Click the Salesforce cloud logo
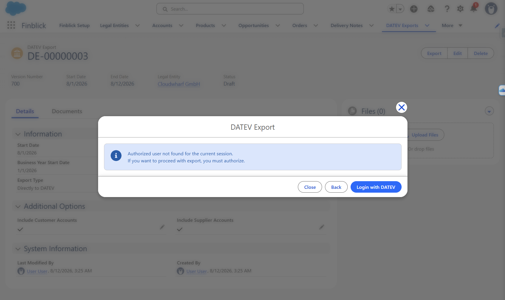Viewport: 505px width, 300px height. pyautogui.click(x=16, y=8)
